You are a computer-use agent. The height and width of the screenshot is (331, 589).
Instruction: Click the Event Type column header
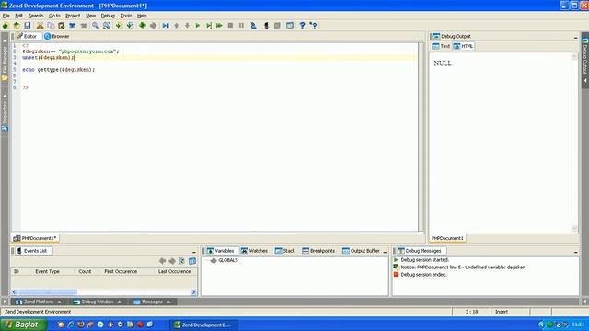coord(47,272)
